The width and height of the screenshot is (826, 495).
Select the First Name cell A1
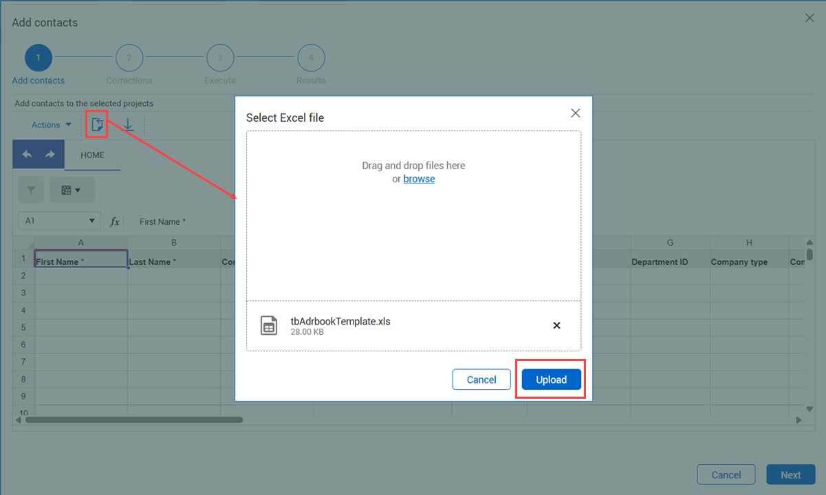pyautogui.click(x=80, y=261)
